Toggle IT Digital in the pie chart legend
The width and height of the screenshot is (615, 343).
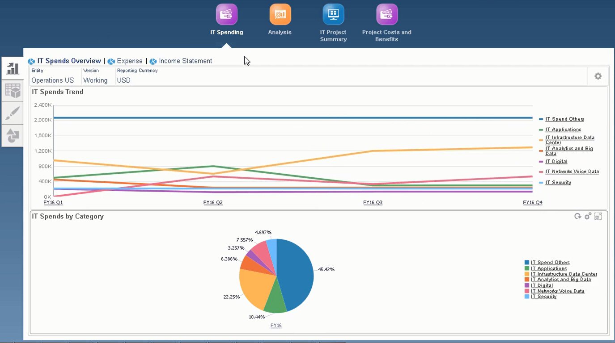[x=541, y=285]
